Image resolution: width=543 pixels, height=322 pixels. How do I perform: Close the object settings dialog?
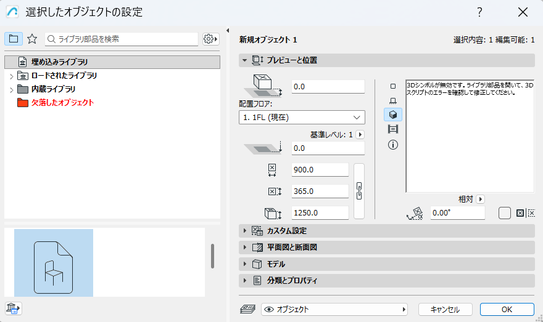coord(523,12)
